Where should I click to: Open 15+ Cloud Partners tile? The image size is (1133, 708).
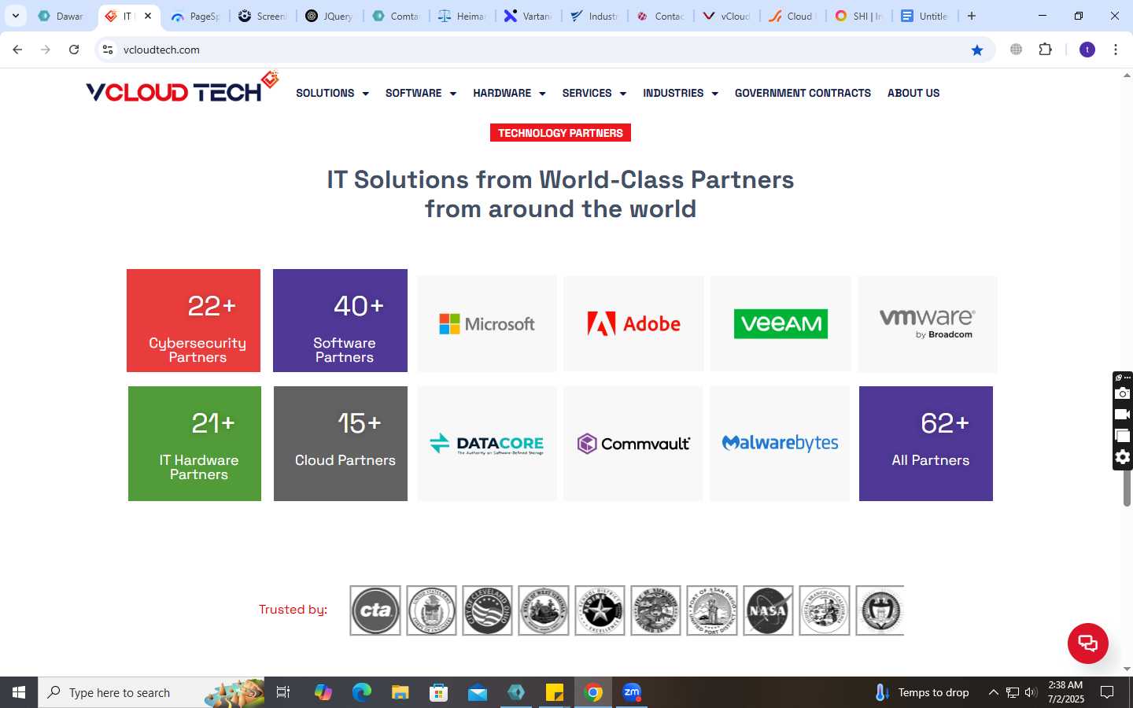coord(341,444)
